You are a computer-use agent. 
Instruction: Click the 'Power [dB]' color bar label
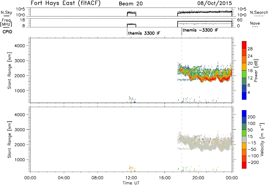point(256,70)
